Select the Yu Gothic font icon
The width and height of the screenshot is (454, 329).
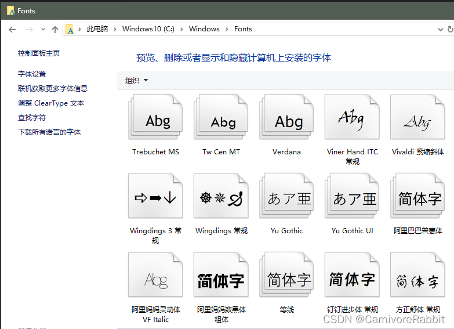click(x=286, y=196)
